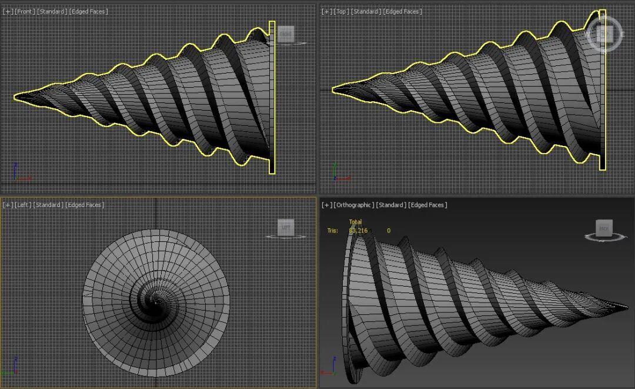
Task: Open the [+] menu in Front viewport
Action: pyautogui.click(x=8, y=11)
